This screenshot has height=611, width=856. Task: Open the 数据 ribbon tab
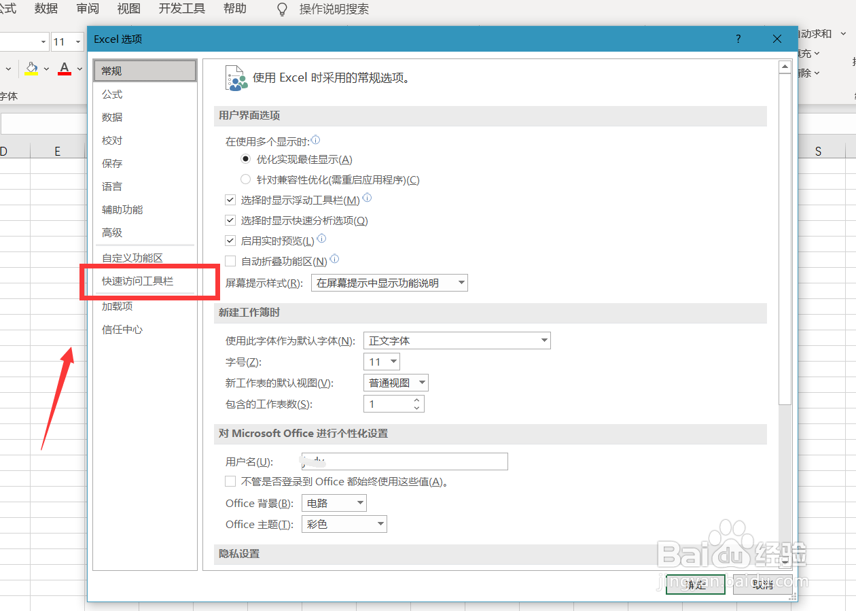coord(46,9)
